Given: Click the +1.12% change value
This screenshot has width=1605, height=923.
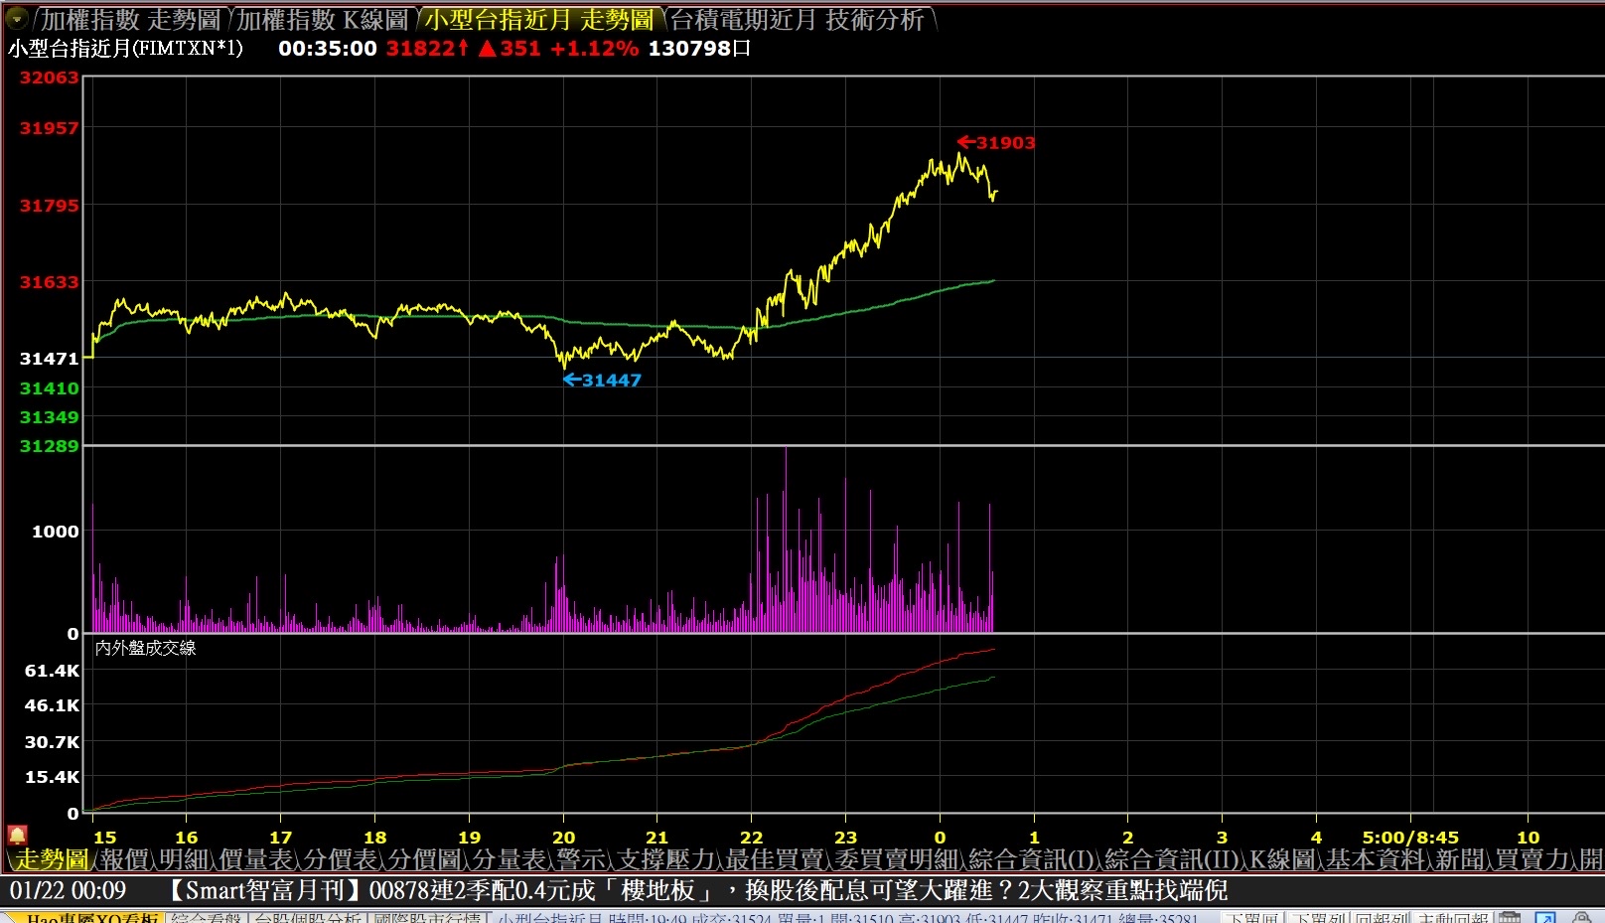Looking at the screenshot, I should coord(594,48).
